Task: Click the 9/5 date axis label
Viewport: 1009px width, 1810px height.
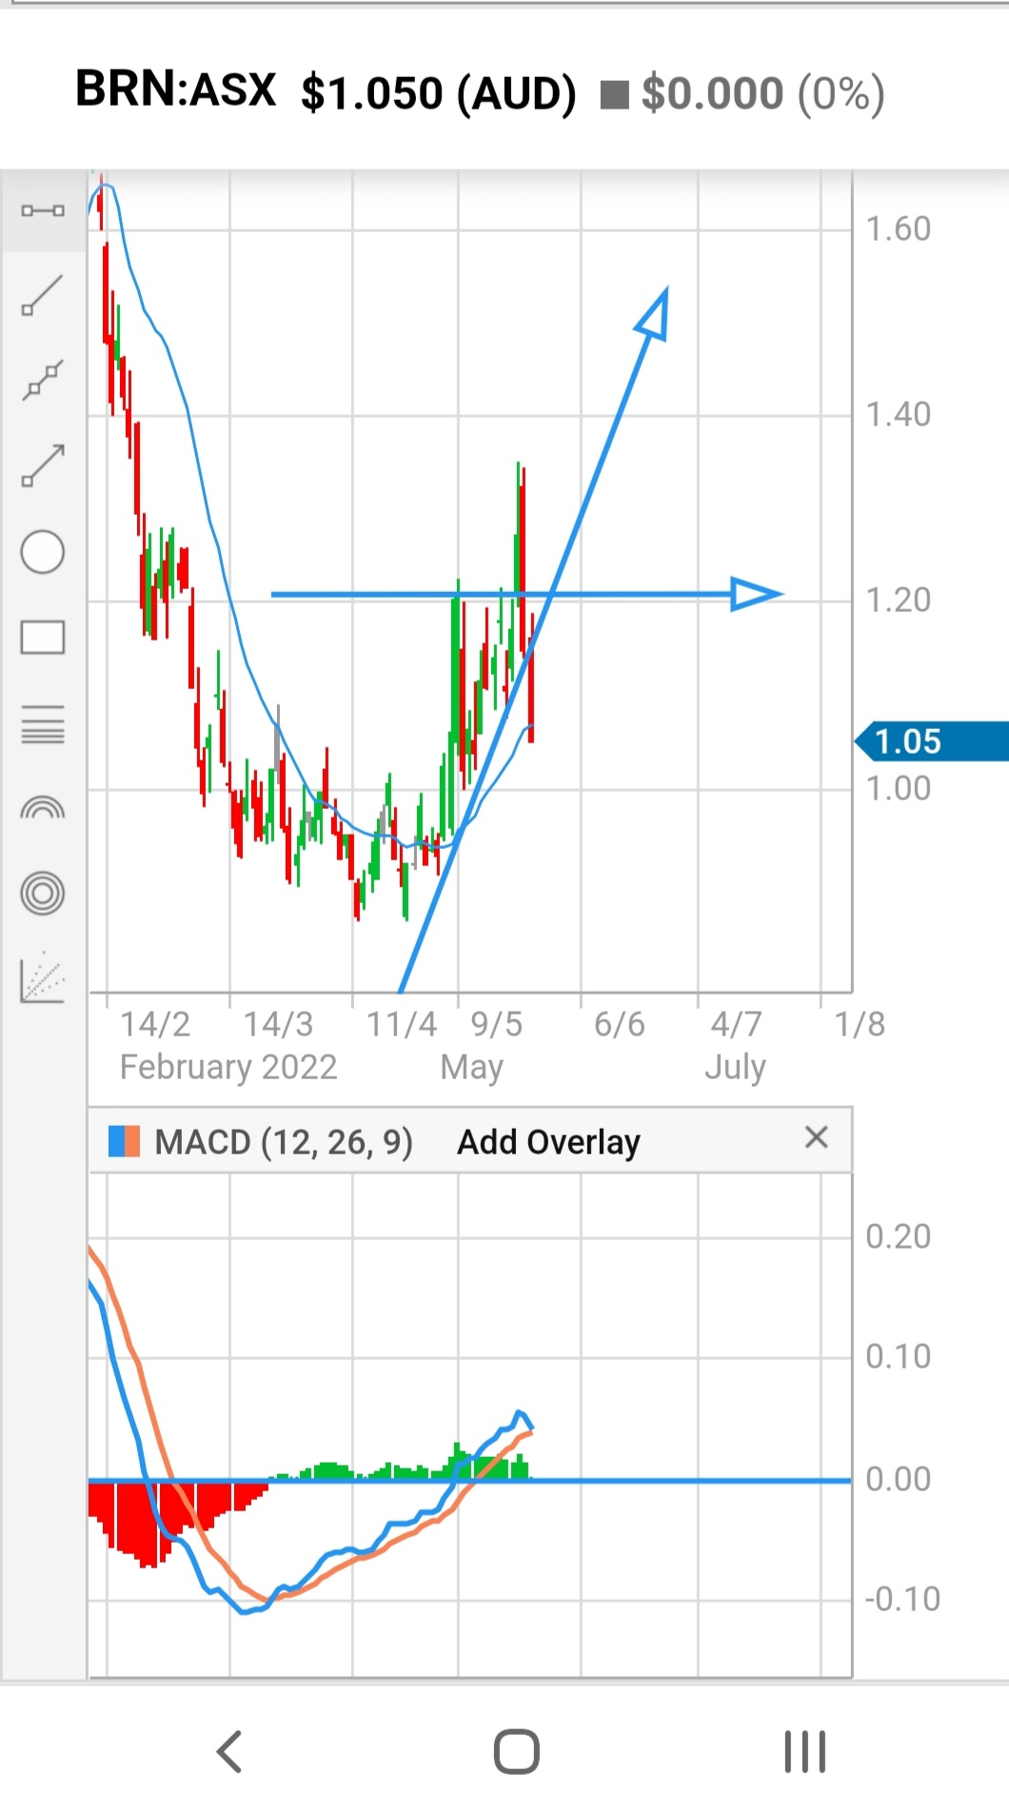Action: pos(497,1025)
